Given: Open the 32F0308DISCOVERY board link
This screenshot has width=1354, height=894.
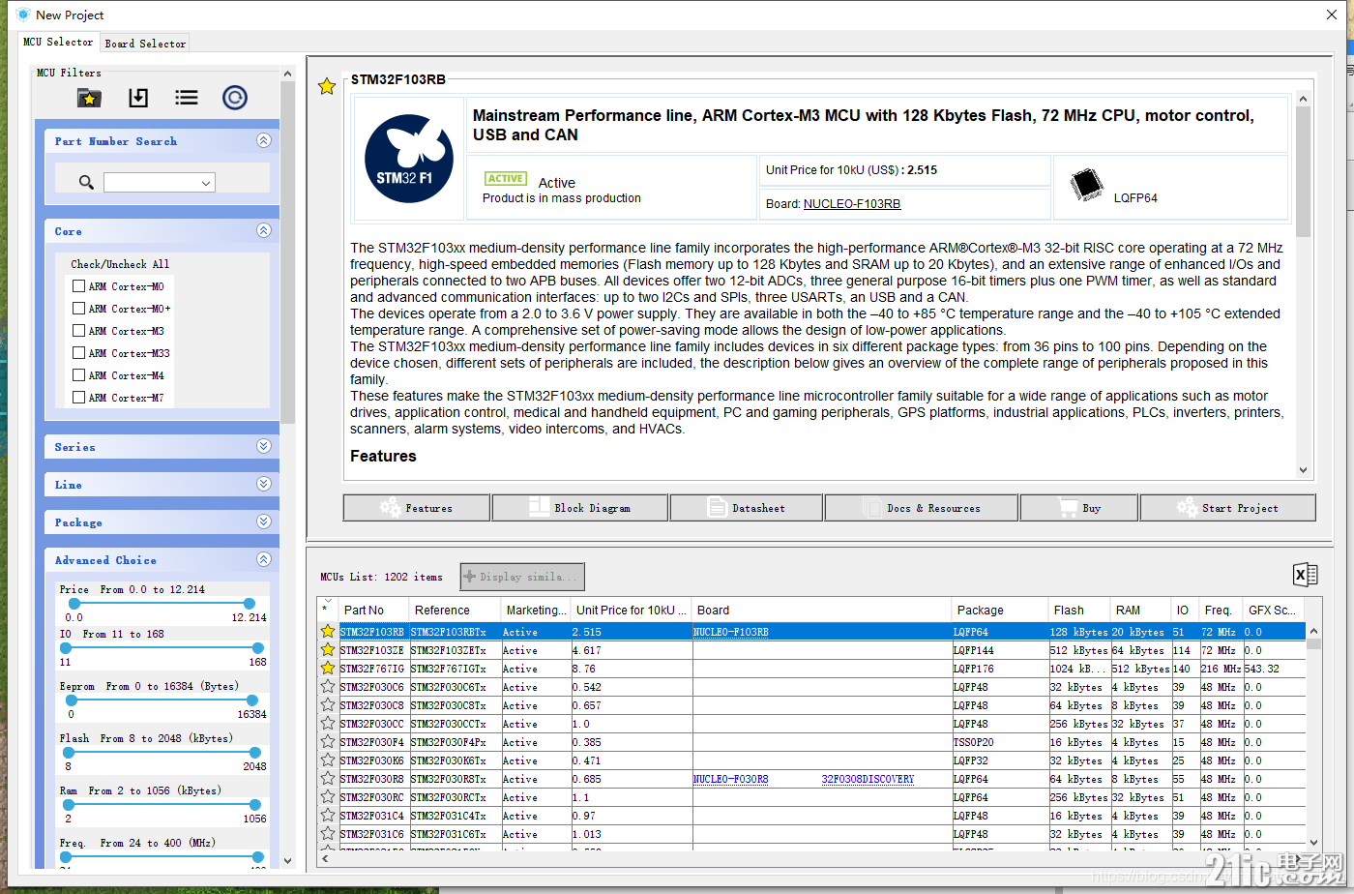Looking at the screenshot, I should point(868,779).
